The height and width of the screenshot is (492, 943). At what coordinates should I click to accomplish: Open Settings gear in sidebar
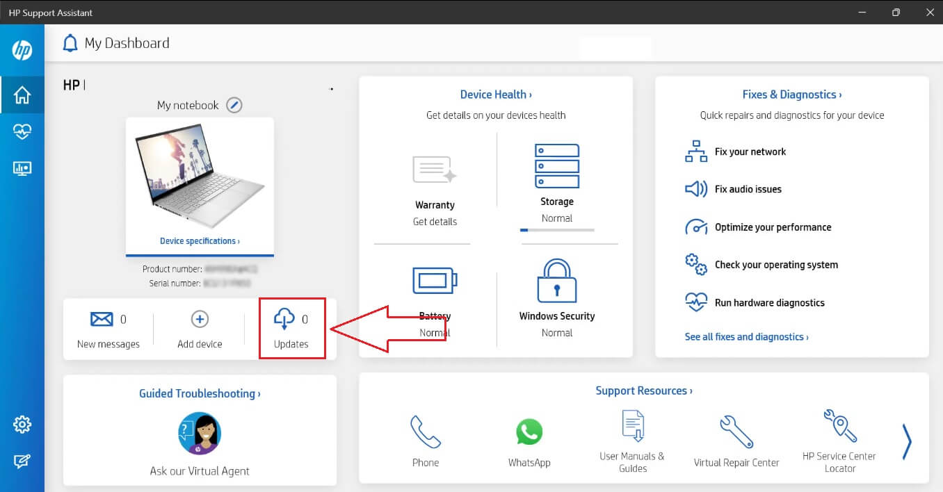pos(22,424)
